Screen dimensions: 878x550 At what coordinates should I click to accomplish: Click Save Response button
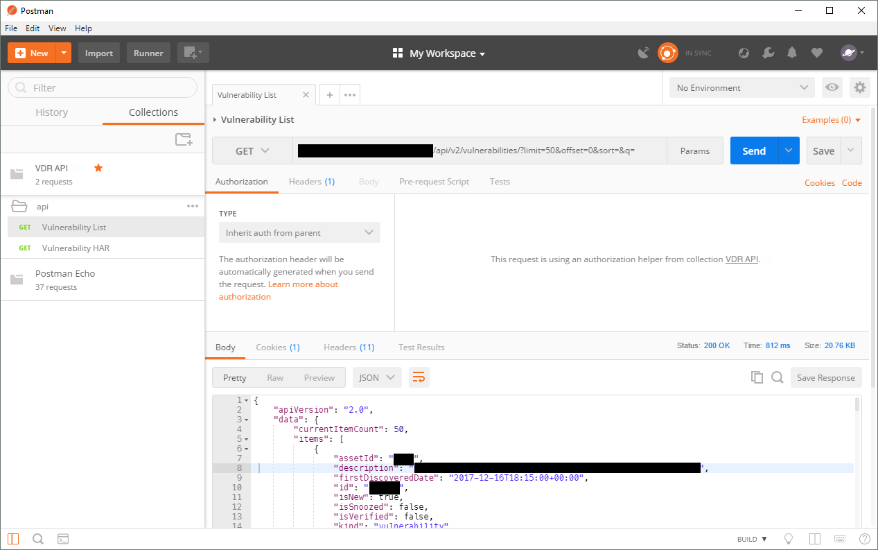(826, 377)
